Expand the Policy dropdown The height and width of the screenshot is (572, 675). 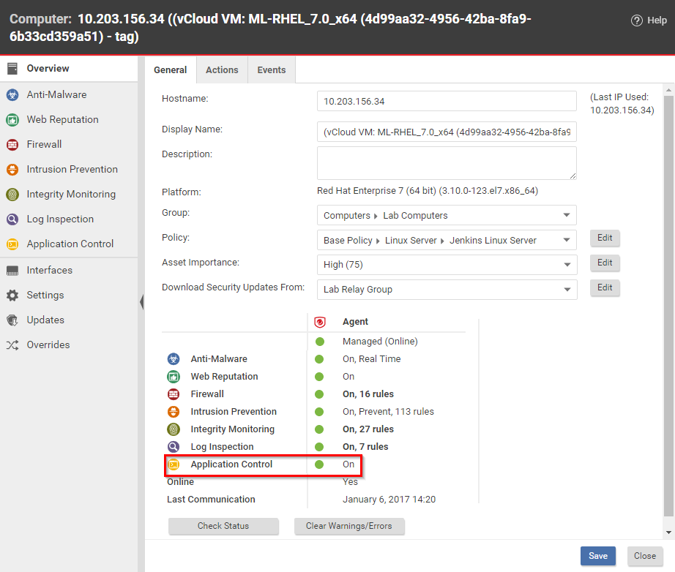(447, 240)
